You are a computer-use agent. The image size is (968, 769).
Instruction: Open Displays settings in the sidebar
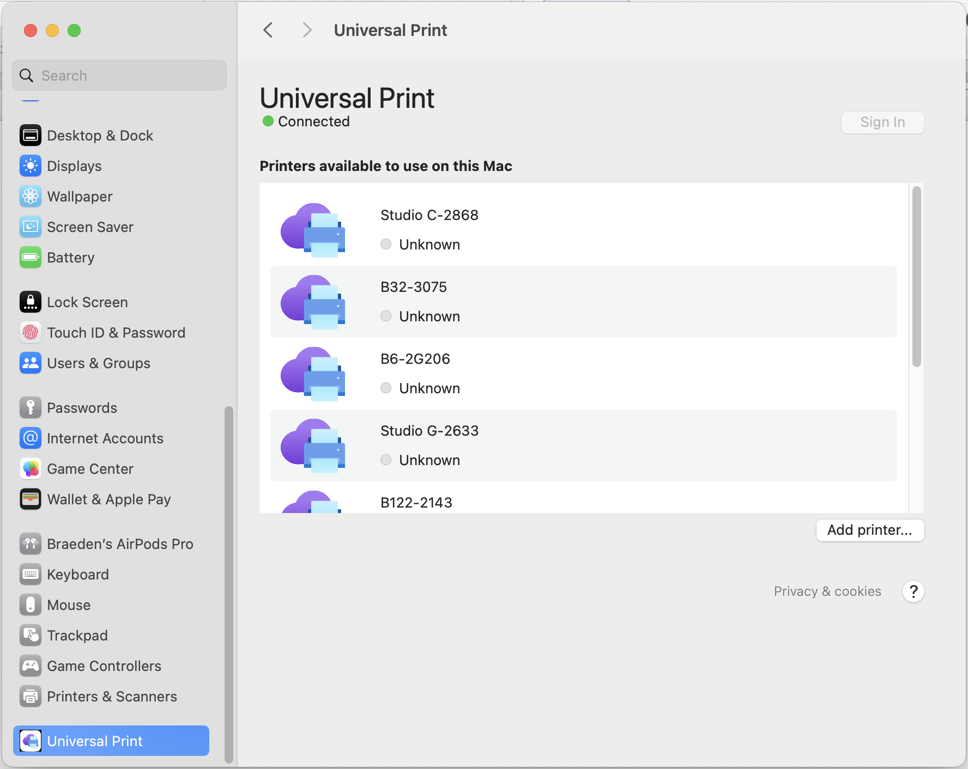click(74, 166)
